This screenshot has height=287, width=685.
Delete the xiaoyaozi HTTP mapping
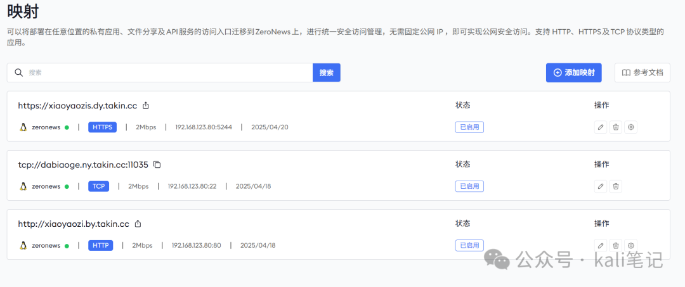tap(615, 245)
